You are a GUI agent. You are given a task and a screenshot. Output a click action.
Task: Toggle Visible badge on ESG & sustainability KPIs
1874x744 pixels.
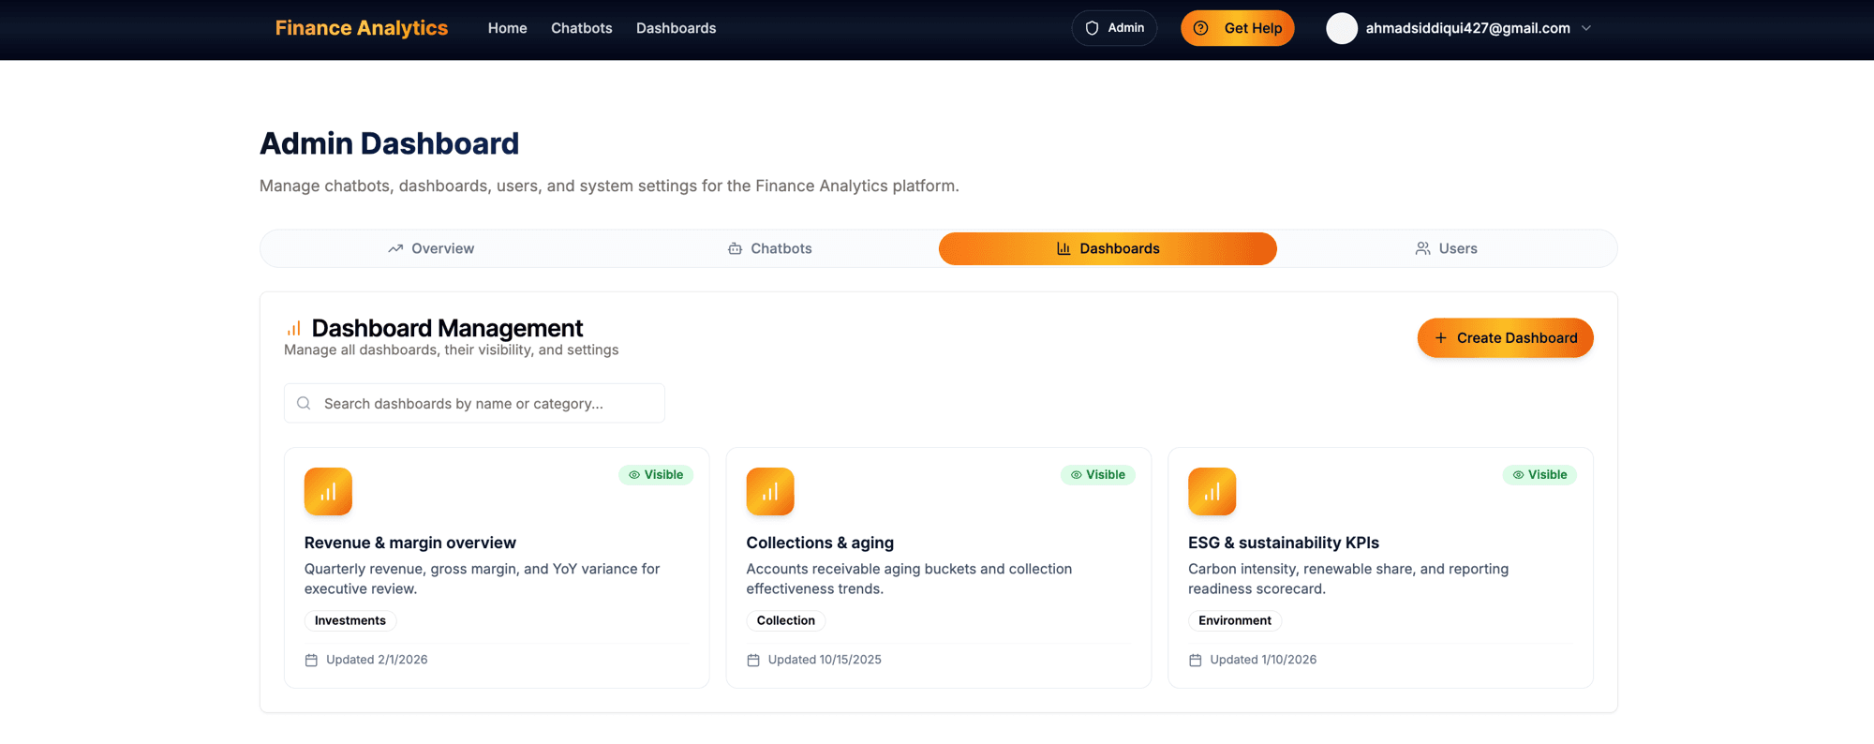(1539, 475)
